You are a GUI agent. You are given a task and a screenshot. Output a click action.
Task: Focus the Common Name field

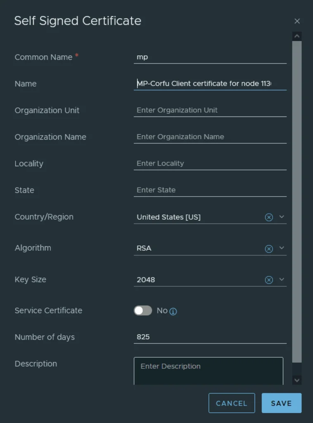[x=210, y=57]
